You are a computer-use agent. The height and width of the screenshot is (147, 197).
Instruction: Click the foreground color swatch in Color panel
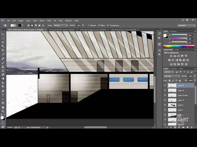click(165, 35)
